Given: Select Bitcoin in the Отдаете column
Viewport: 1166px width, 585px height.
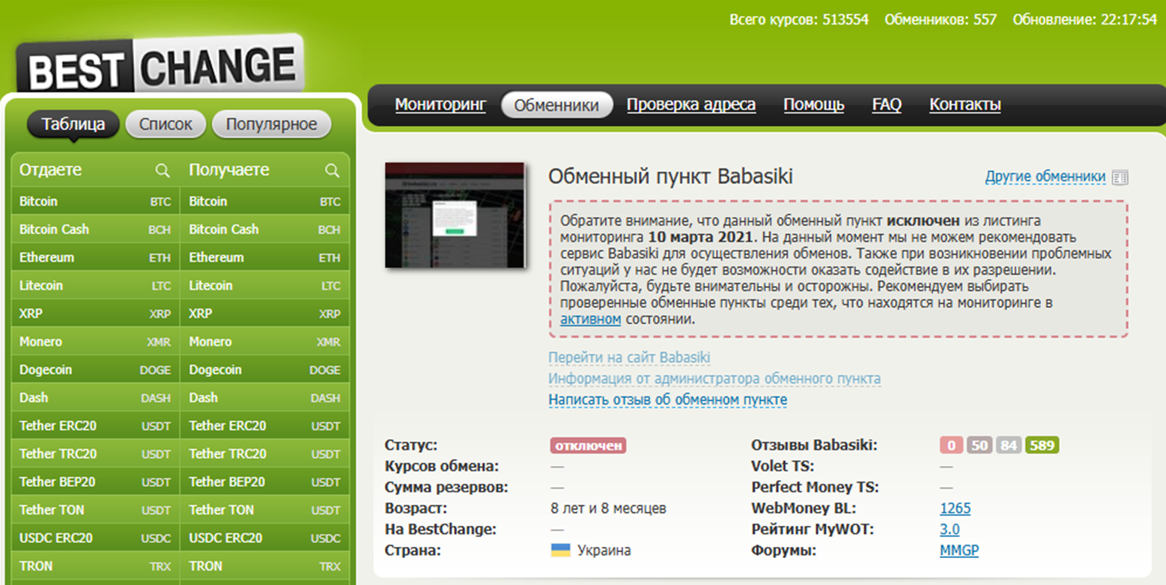Looking at the screenshot, I should point(95,201).
